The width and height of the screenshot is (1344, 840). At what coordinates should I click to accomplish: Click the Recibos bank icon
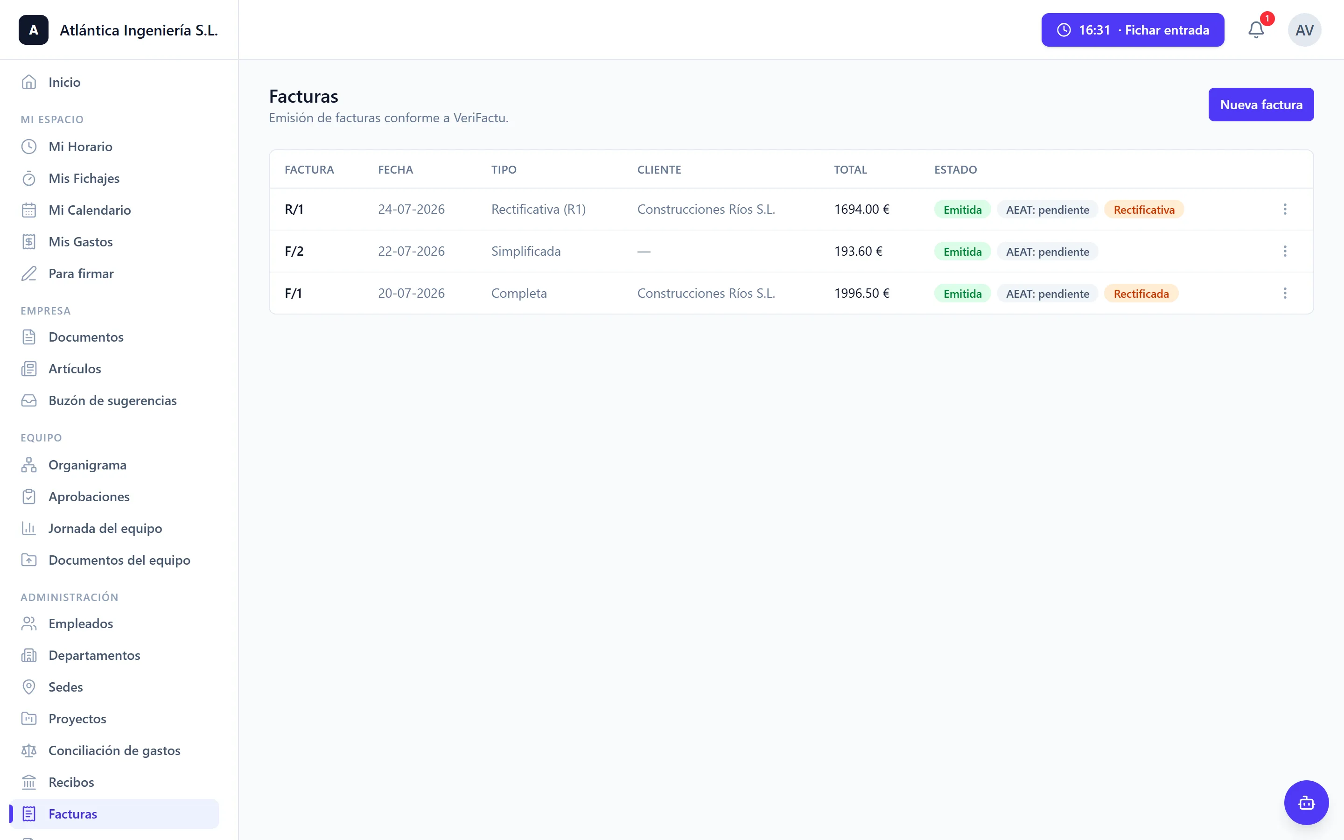(29, 782)
